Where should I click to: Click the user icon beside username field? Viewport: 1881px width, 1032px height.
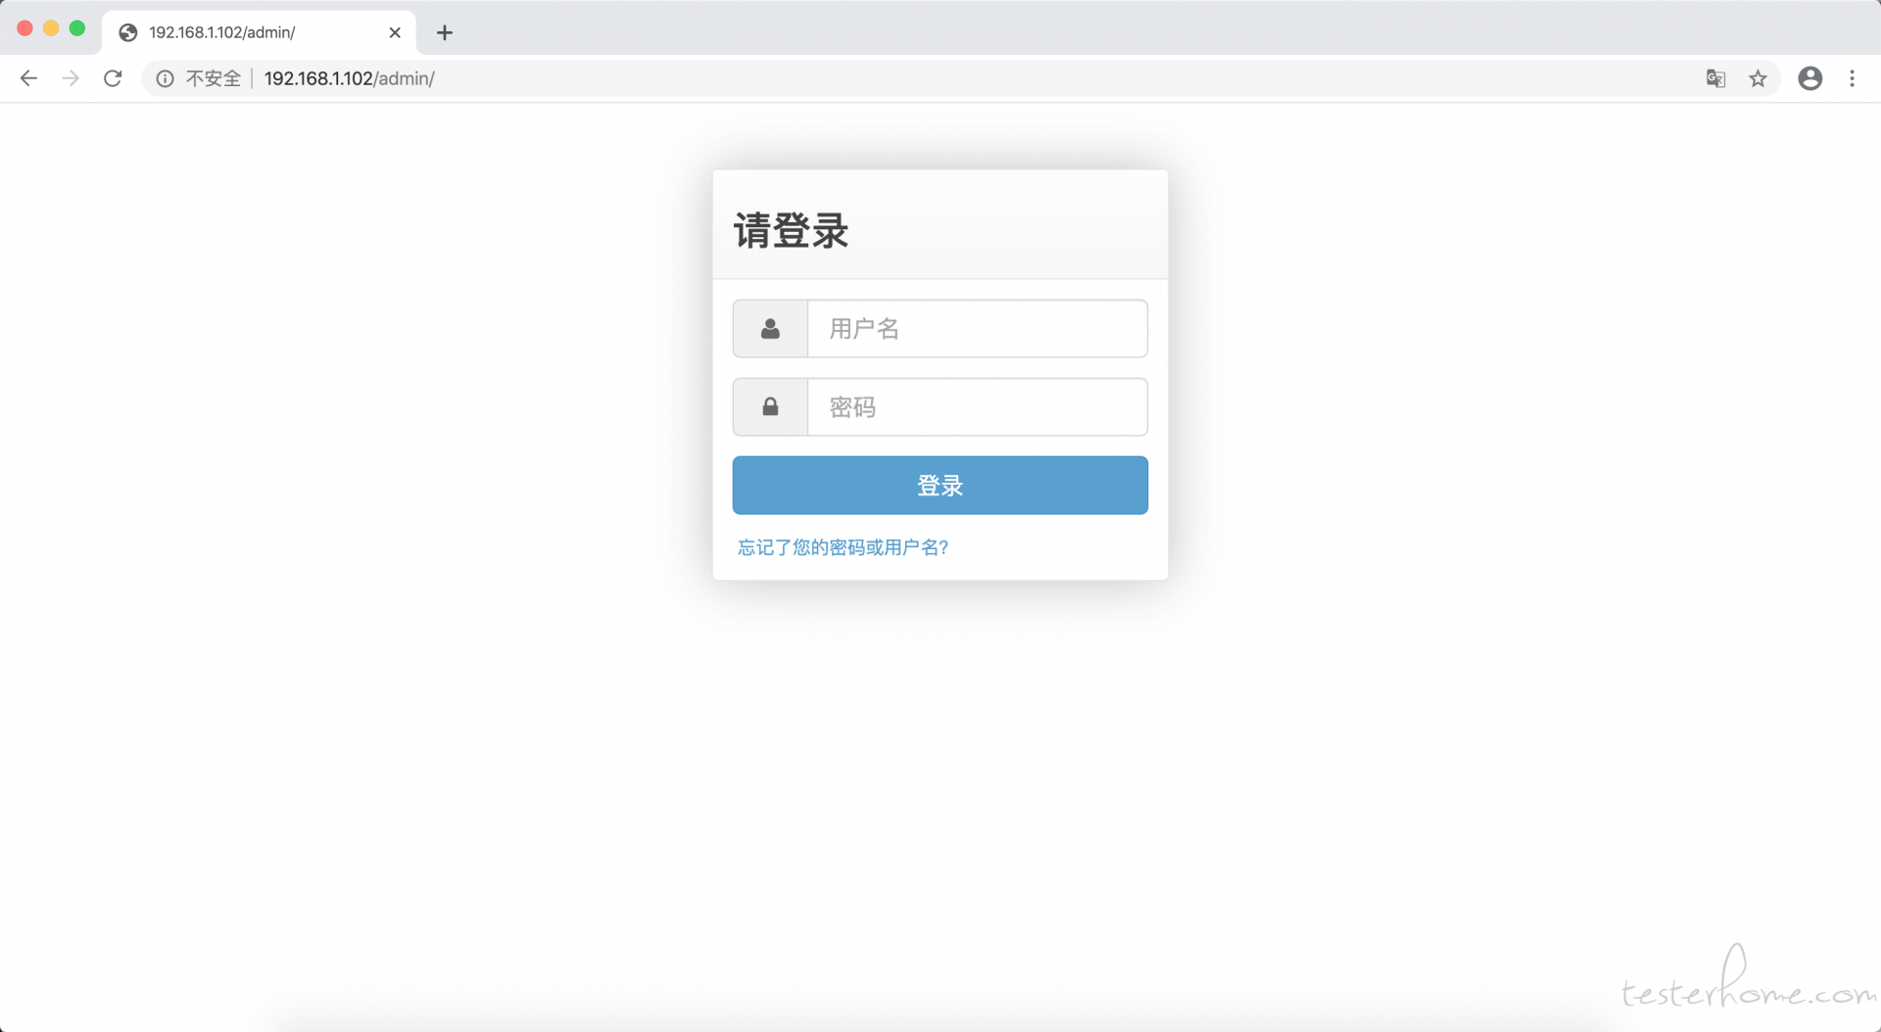770,329
